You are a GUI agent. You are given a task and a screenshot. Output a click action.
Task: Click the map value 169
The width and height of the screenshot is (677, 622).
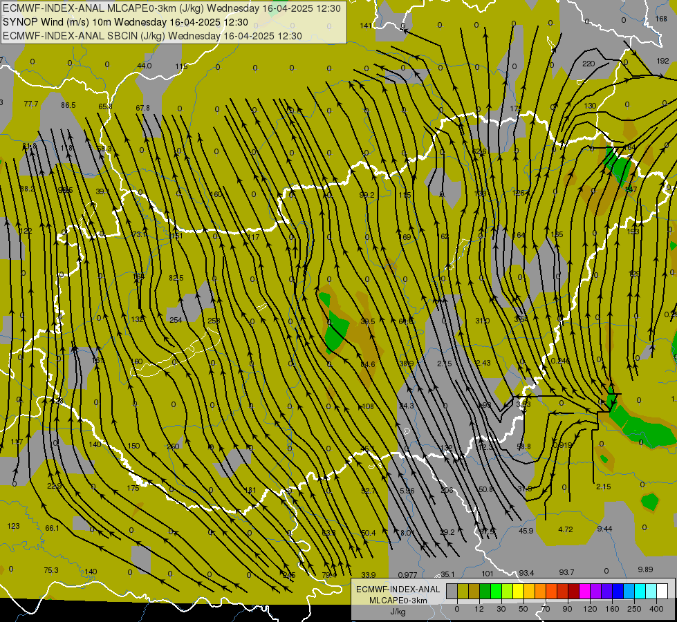405,237
